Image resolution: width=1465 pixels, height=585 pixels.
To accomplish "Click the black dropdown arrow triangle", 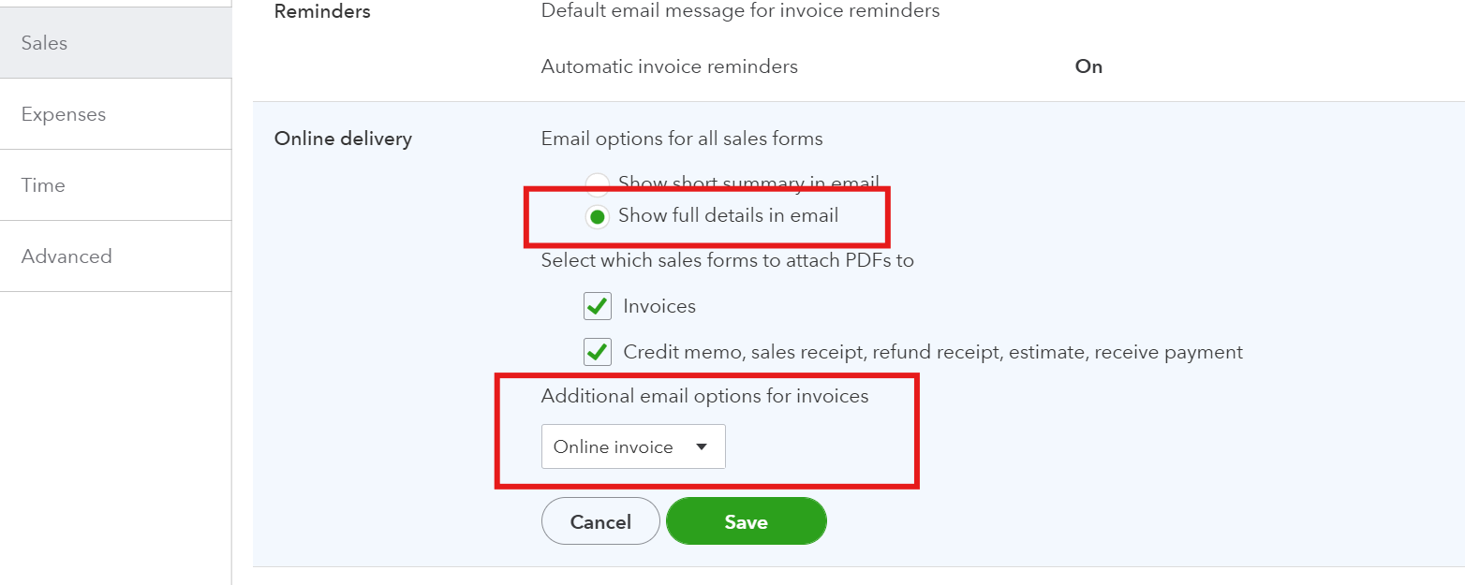I will click(x=702, y=447).
